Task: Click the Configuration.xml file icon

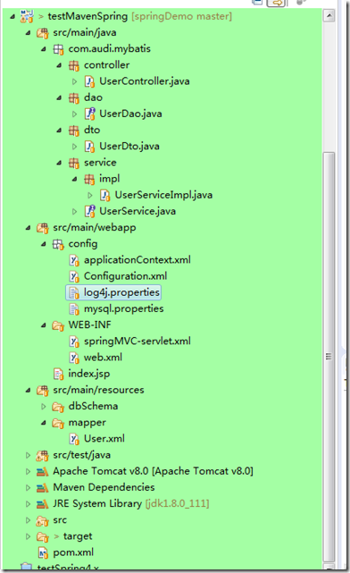Action: [x=74, y=276]
